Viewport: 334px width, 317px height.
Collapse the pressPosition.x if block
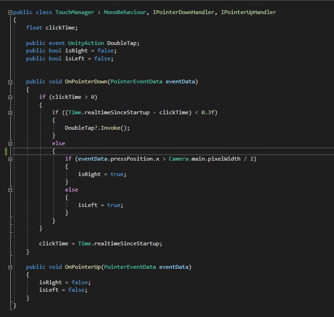click(x=10, y=159)
